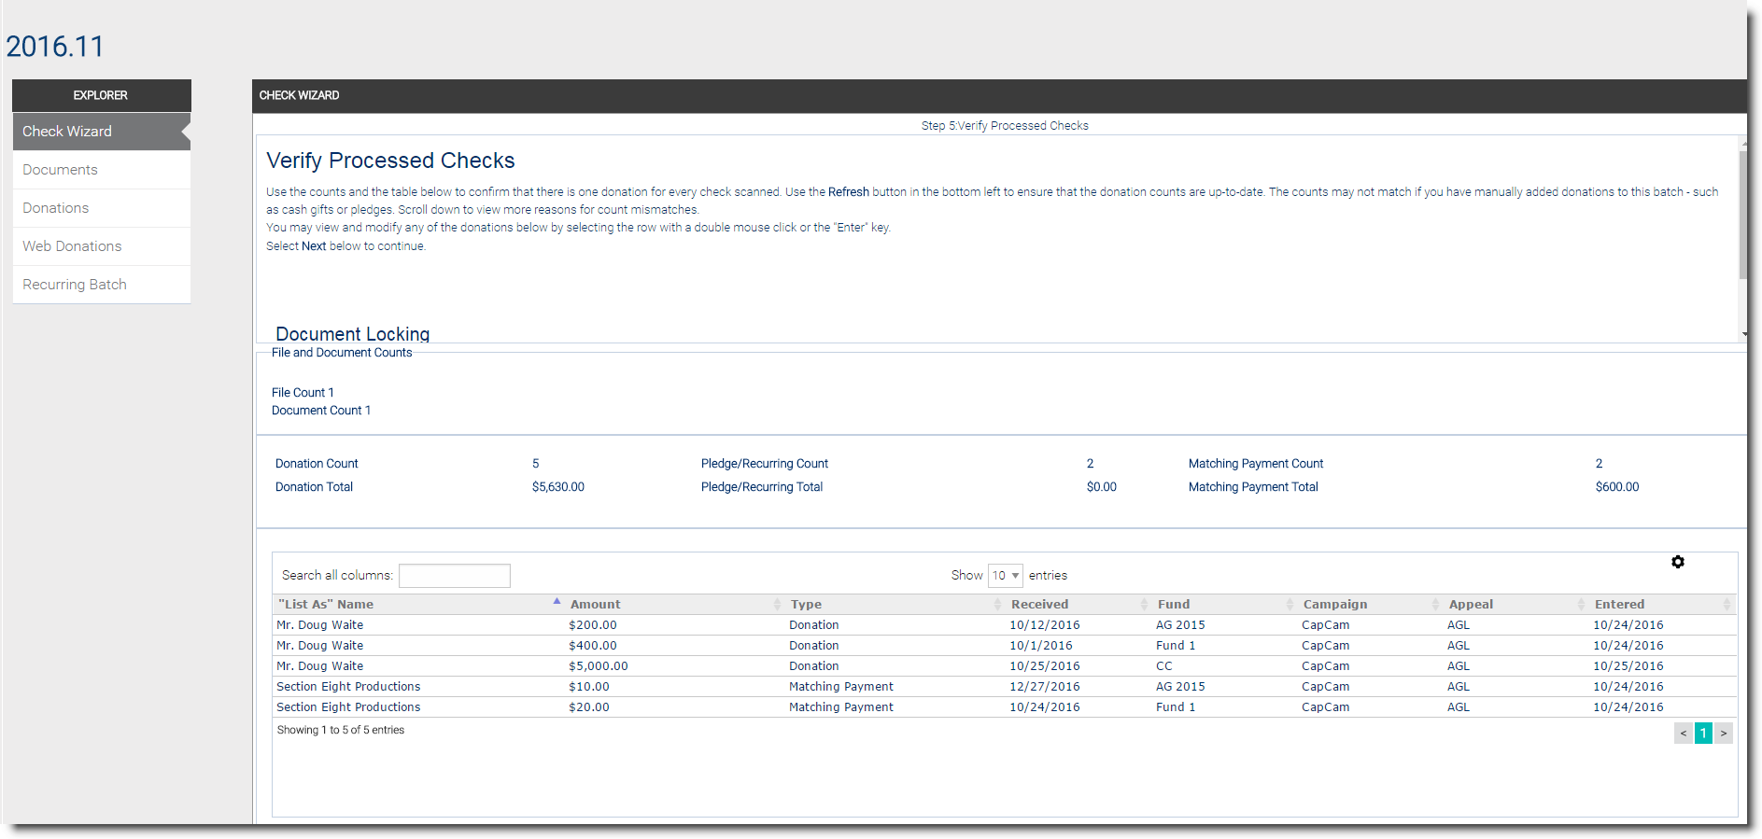Click the Pledge/Recurring Count label
Screen dimensions: 1762x839
pyautogui.click(x=764, y=464)
